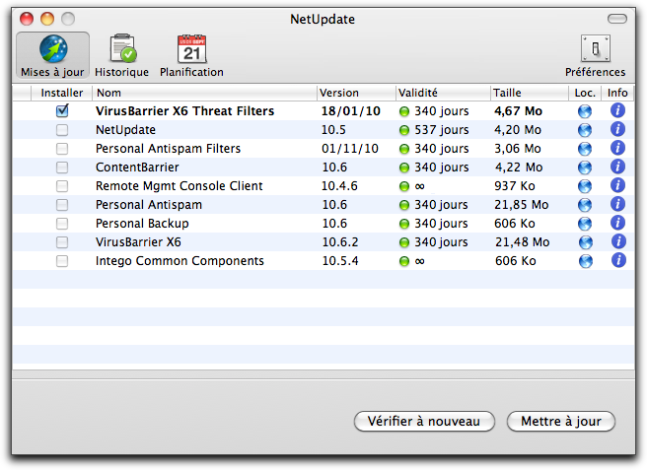
Task: Open info for Personal Antispam Filters
Action: click(x=617, y=148)
